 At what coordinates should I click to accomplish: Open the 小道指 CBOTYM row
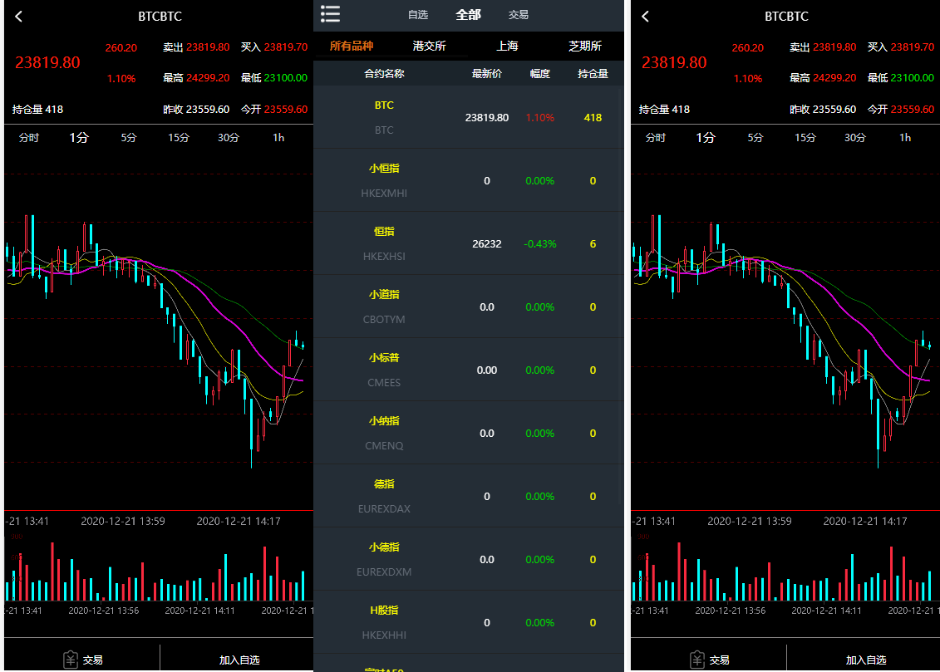pos(468,307)
